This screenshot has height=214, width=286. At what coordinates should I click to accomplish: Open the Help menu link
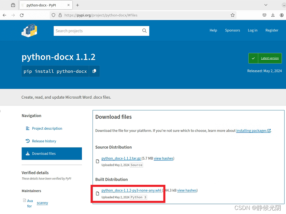[213, 30]
